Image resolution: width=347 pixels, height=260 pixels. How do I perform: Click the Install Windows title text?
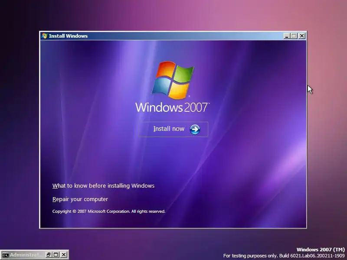[x=68, y=36]
